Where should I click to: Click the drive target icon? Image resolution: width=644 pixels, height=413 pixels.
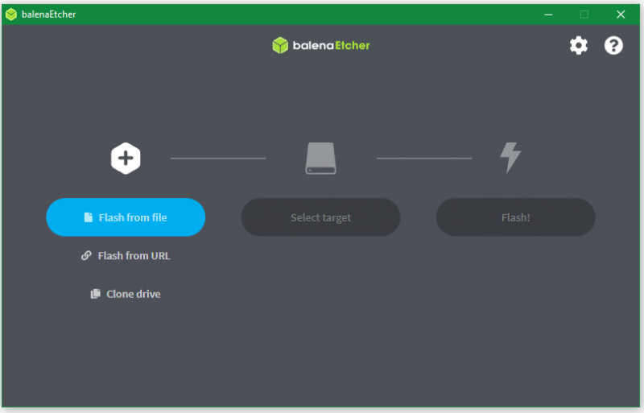point(320,159)
